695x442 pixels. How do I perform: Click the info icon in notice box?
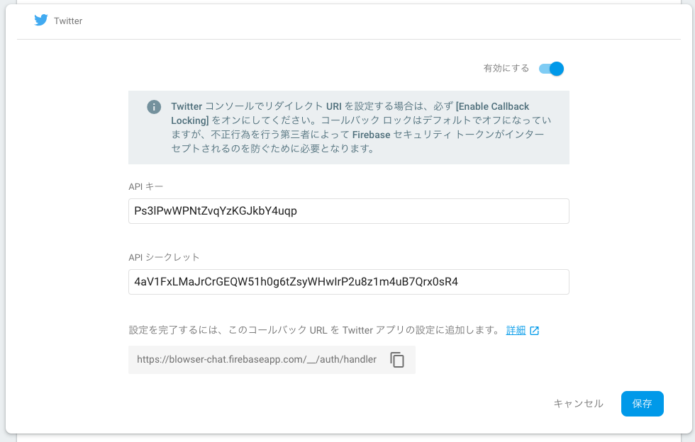pos(154,107)
